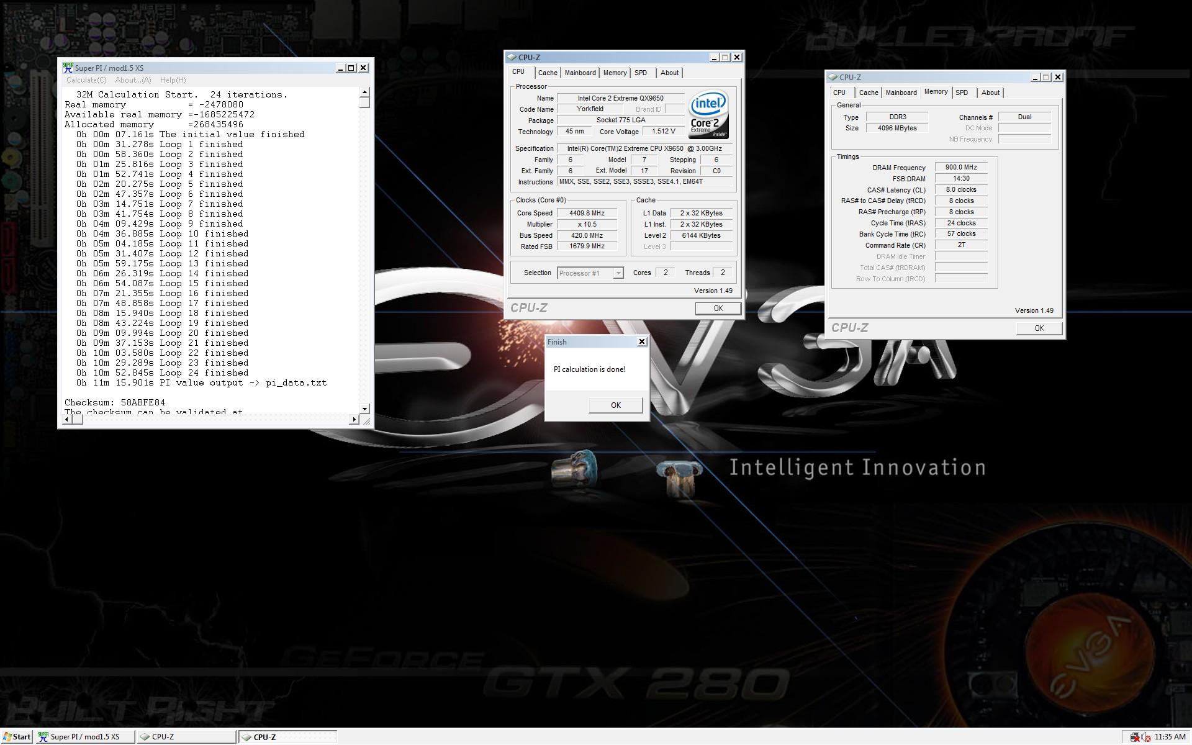
Task: Maximize the Super PI window
Action: click(x=351, y=68)
